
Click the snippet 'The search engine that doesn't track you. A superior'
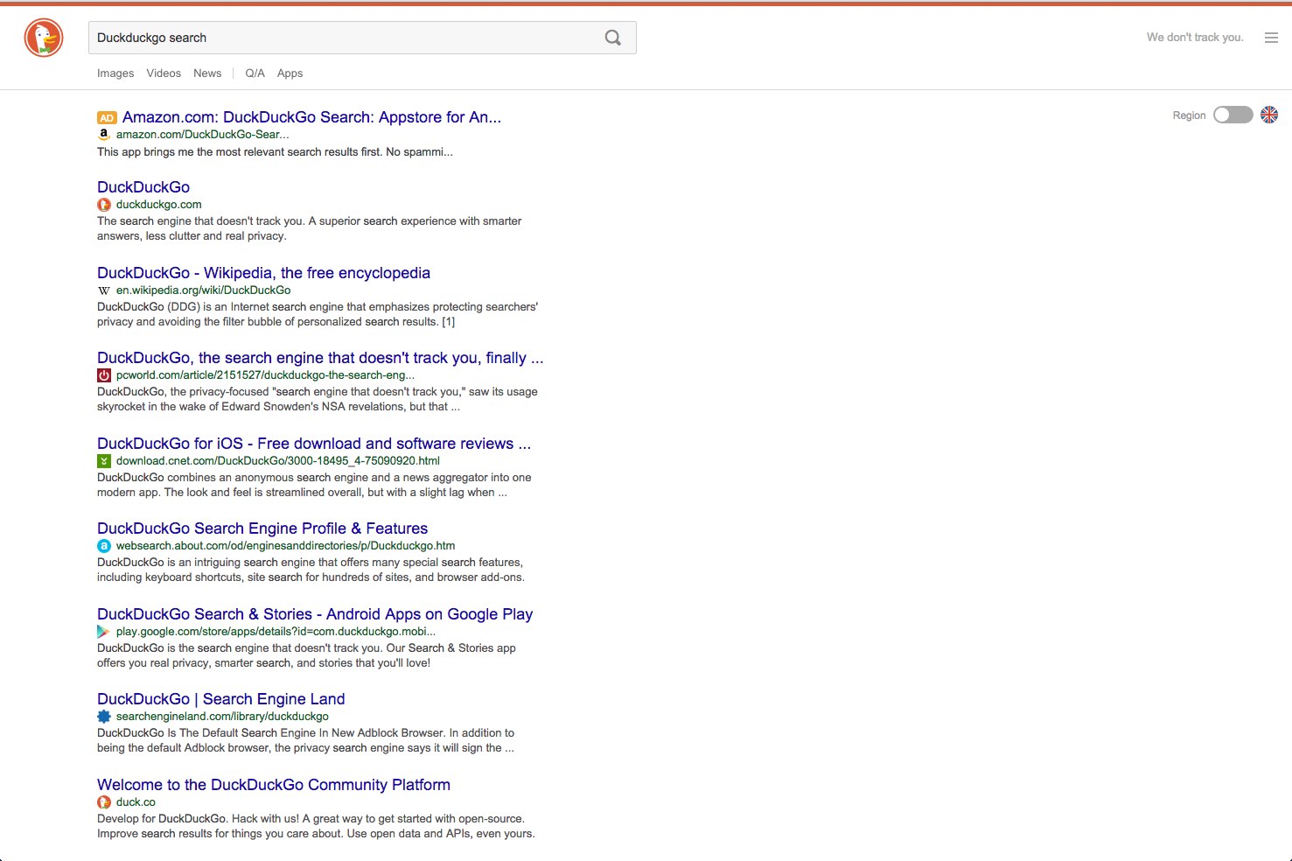click(309, 229)
